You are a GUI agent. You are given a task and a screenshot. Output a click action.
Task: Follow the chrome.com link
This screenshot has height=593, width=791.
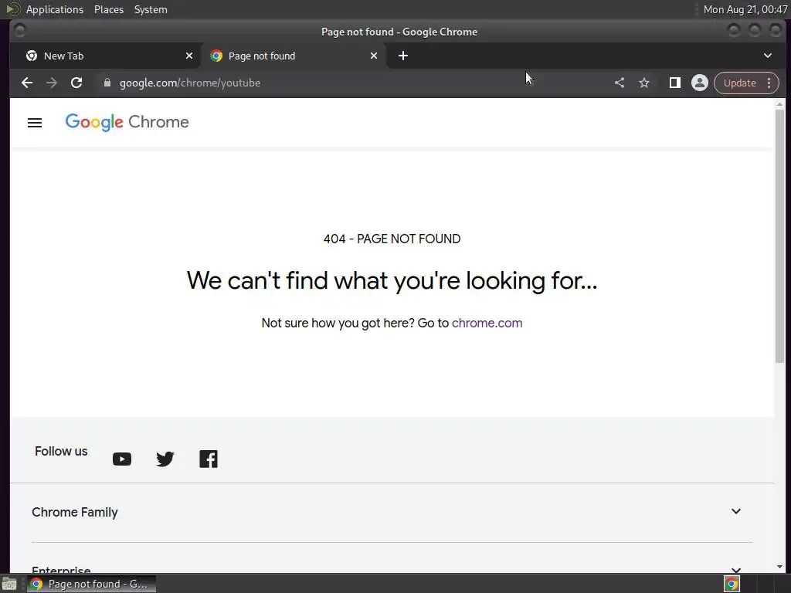coord(487,324)
